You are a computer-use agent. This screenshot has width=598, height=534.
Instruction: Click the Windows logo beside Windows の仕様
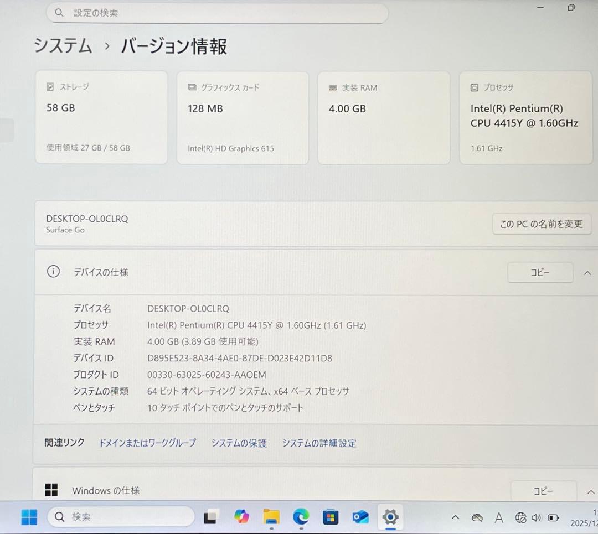point(51,490)
